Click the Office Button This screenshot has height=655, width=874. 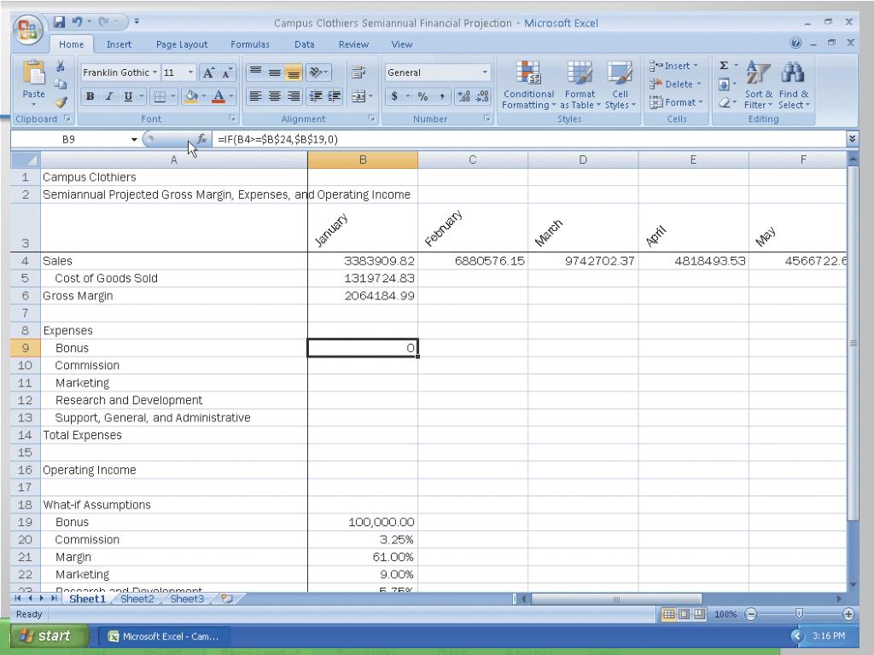pyautogui.click(x=28, y=29)
